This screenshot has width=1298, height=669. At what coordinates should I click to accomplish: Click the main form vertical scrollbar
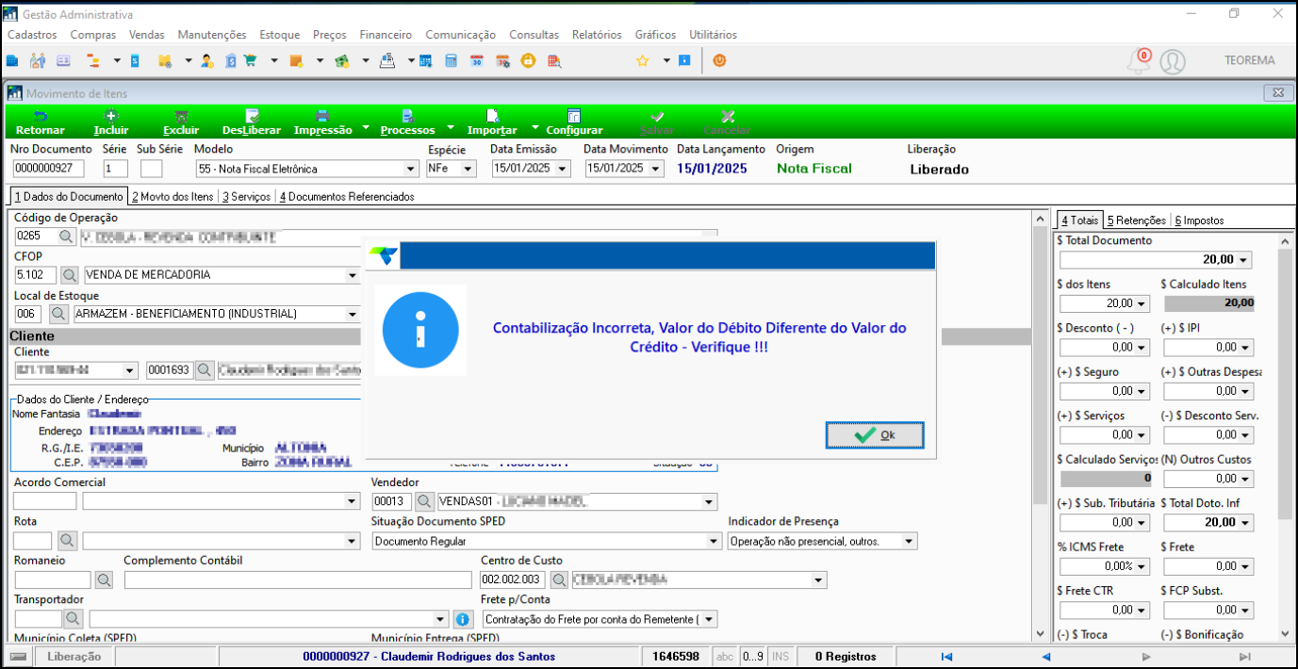tap(1040, 426)
